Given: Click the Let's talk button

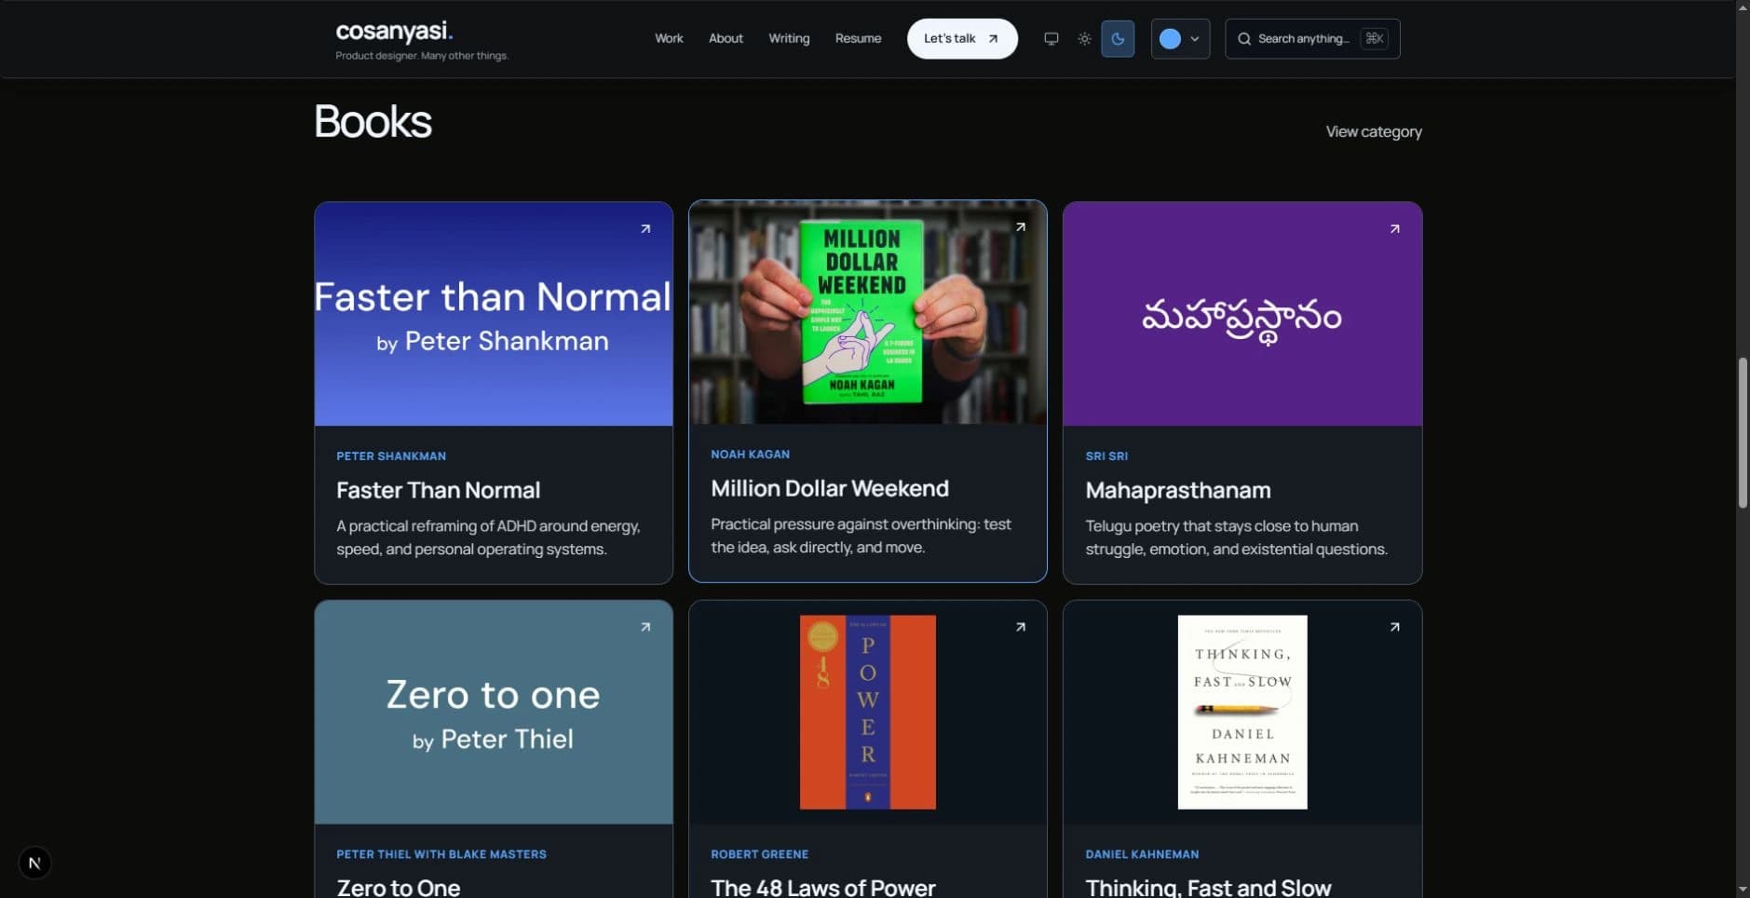Looking at the screenshot, I should [962, 39].
